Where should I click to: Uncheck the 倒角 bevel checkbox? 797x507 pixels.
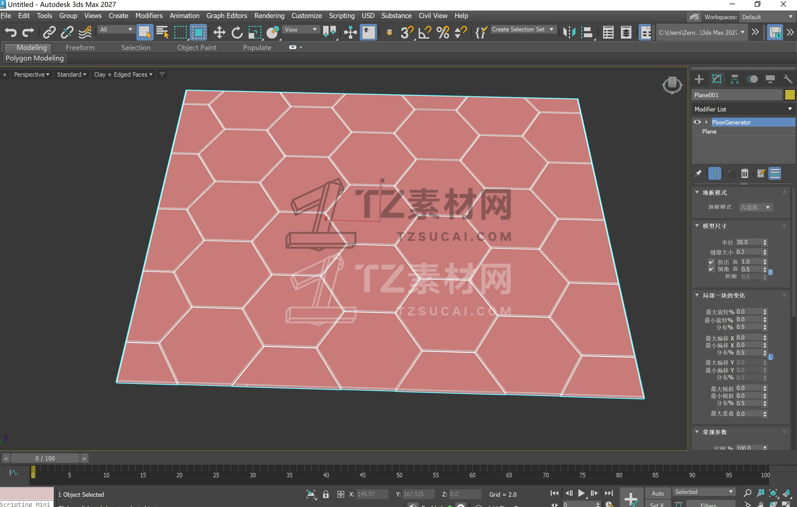[x=711, y=269]
